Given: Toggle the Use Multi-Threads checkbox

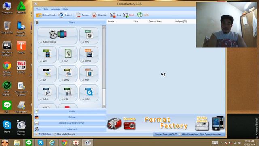Looking at the screenshot, I should click(x=55, y=134).
